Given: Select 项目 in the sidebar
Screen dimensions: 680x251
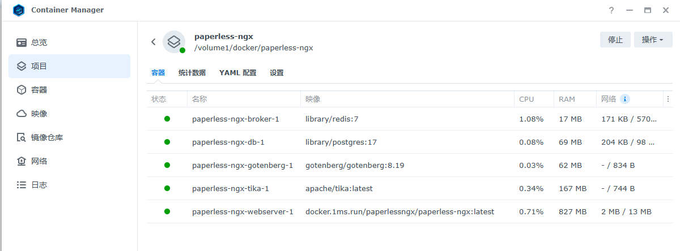Looking at the screenshot, I should 69,66.
